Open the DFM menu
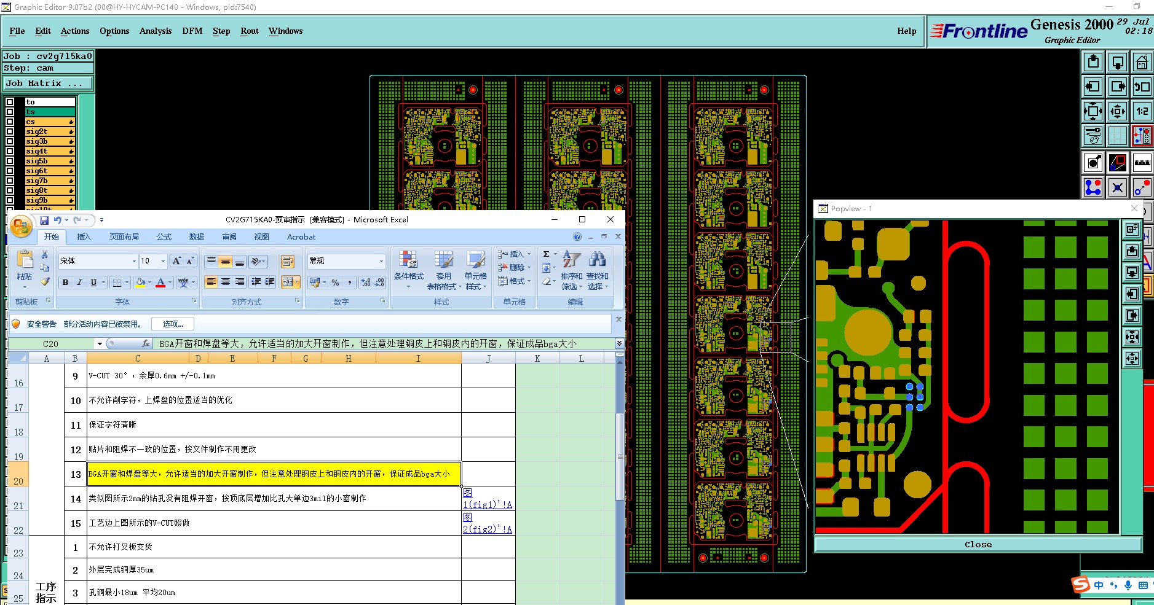This screenshot has width=1154, height=605. click(x=192, y=31)
